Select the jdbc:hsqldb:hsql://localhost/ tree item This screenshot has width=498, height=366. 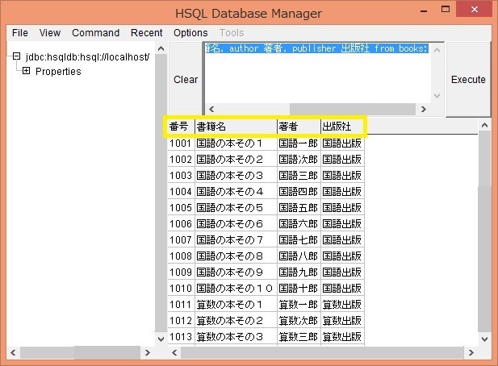(x=87, y=57)
